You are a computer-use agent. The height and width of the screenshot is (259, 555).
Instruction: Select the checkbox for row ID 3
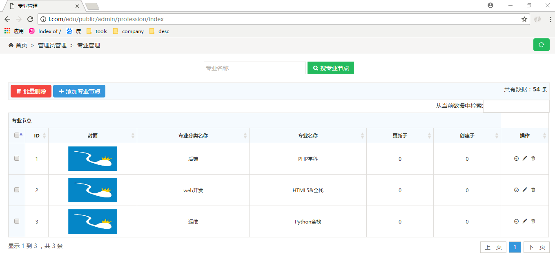[x=17, y=221]
